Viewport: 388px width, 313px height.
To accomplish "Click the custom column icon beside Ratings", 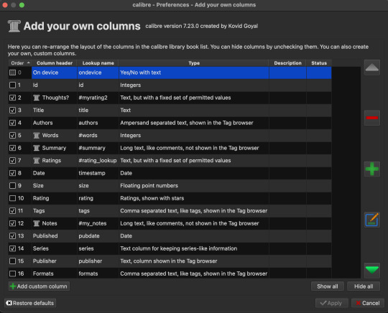I will point(37,161).
